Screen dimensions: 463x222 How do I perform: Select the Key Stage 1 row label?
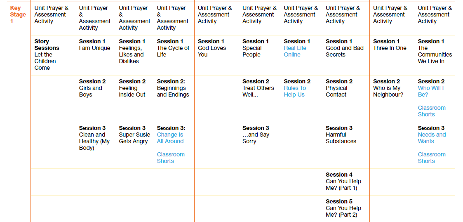[x=18, y=14]
